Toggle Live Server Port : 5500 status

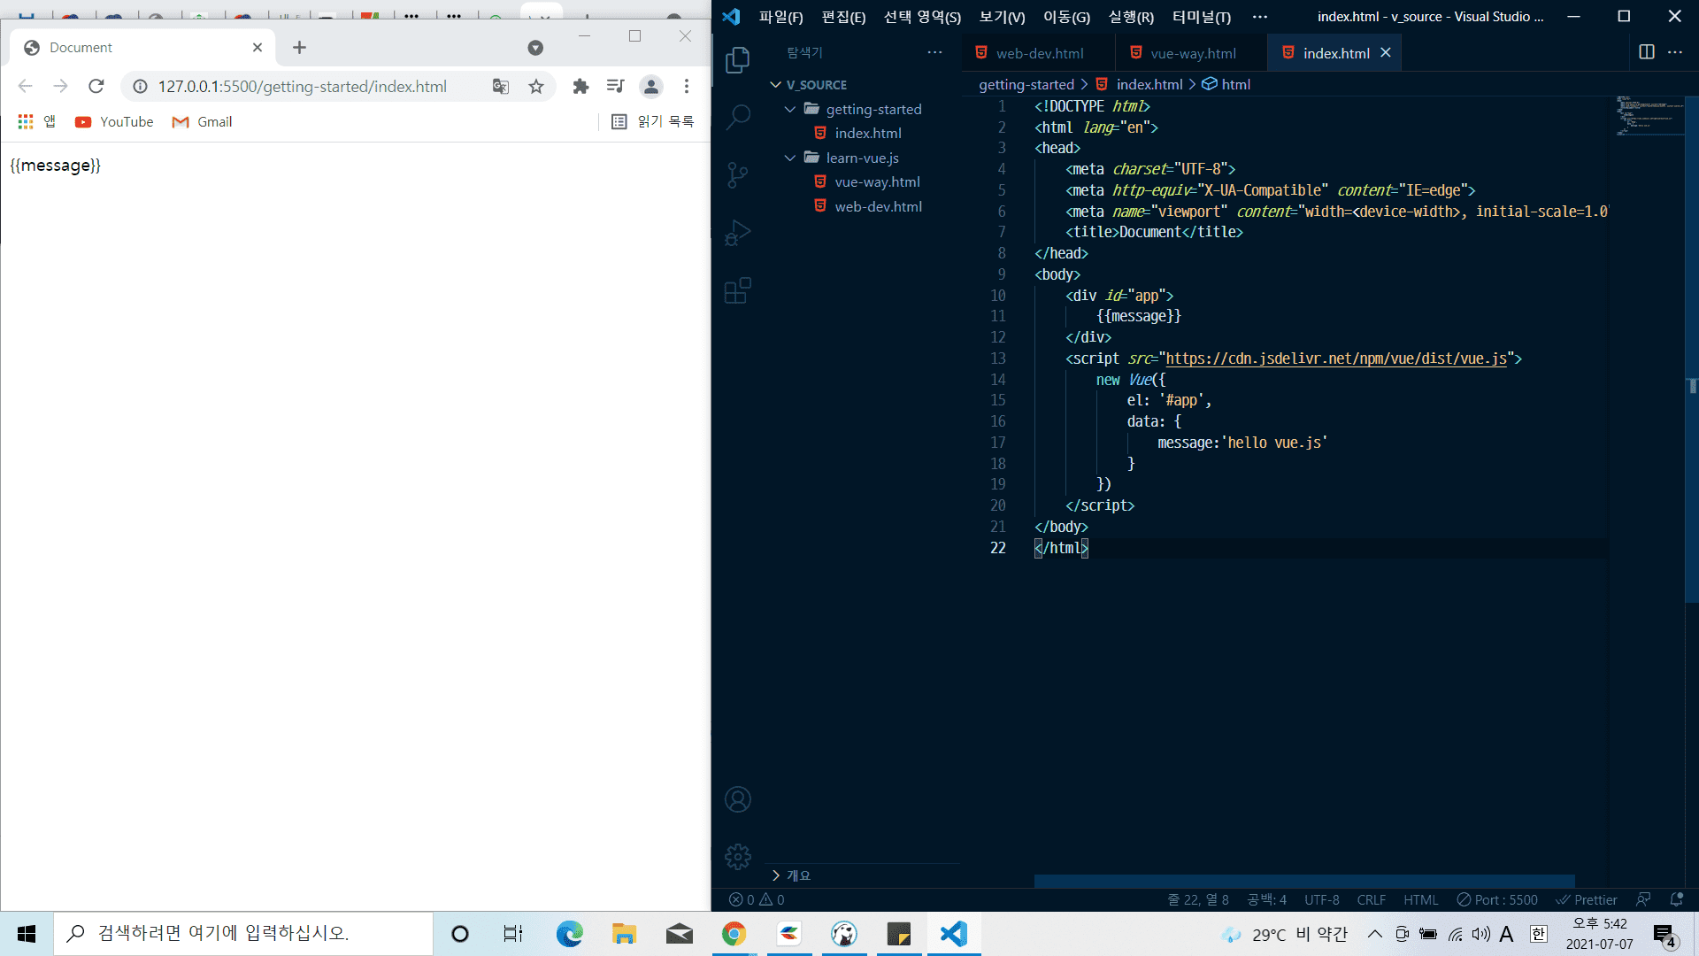(x=1497, y=899)
